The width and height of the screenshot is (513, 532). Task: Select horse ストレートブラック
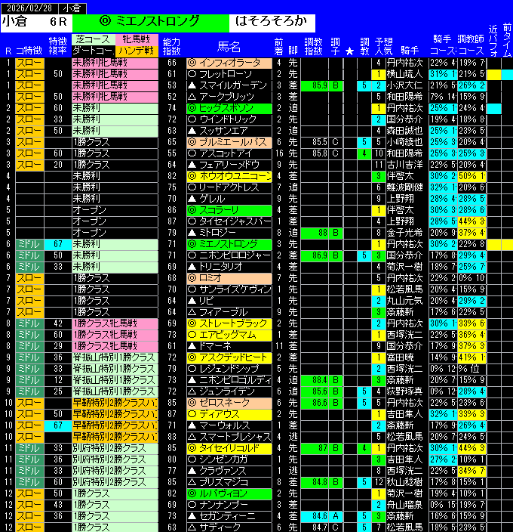[229, 323]
